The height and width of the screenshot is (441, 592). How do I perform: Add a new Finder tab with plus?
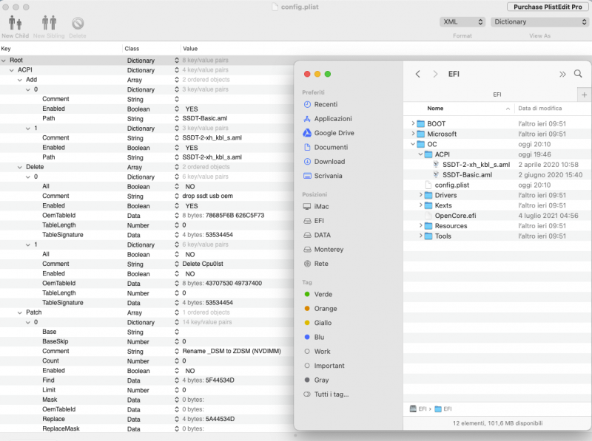[584, 95]
